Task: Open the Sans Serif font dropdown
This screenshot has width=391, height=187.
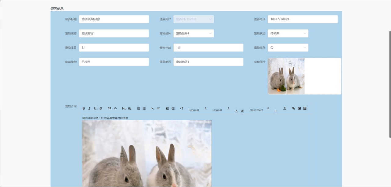Action: tap(259, 110)
